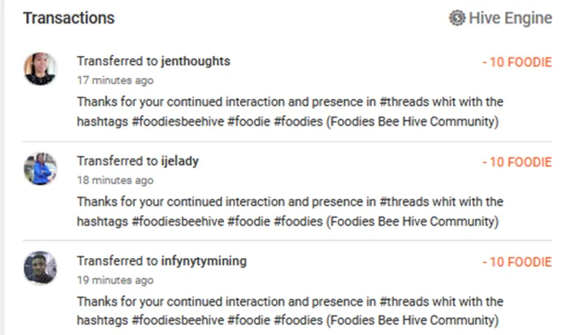This screenshot has width=561, height=335.
Task: Open the infynytymining username link
Action: (204, 261)
